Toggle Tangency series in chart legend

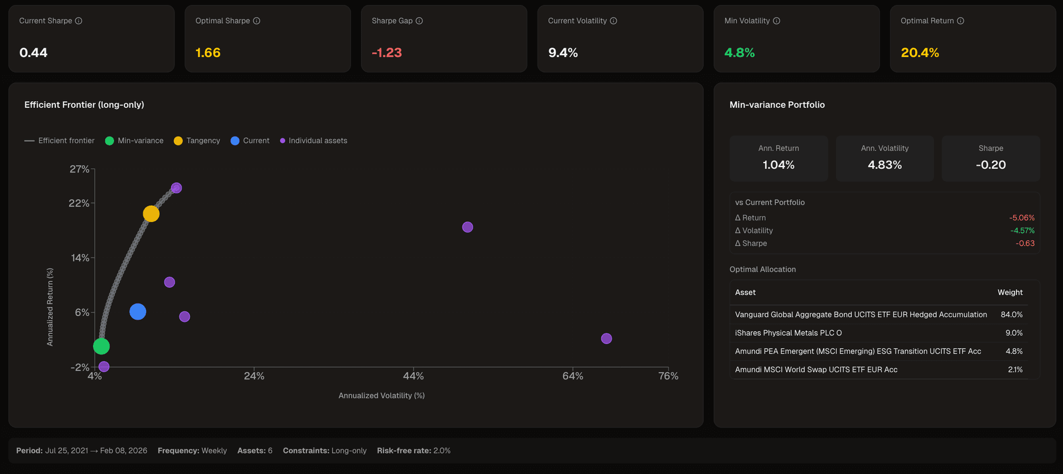(197, 141)
